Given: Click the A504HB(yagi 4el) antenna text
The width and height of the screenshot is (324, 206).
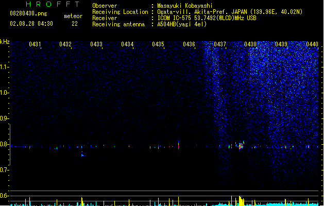Looking at the screenshot, I should 182,24.
